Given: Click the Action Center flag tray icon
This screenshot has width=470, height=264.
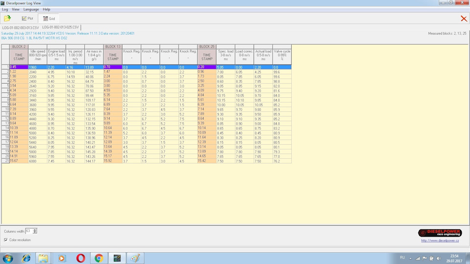Looking at the screenshot, I should [424, 258].
